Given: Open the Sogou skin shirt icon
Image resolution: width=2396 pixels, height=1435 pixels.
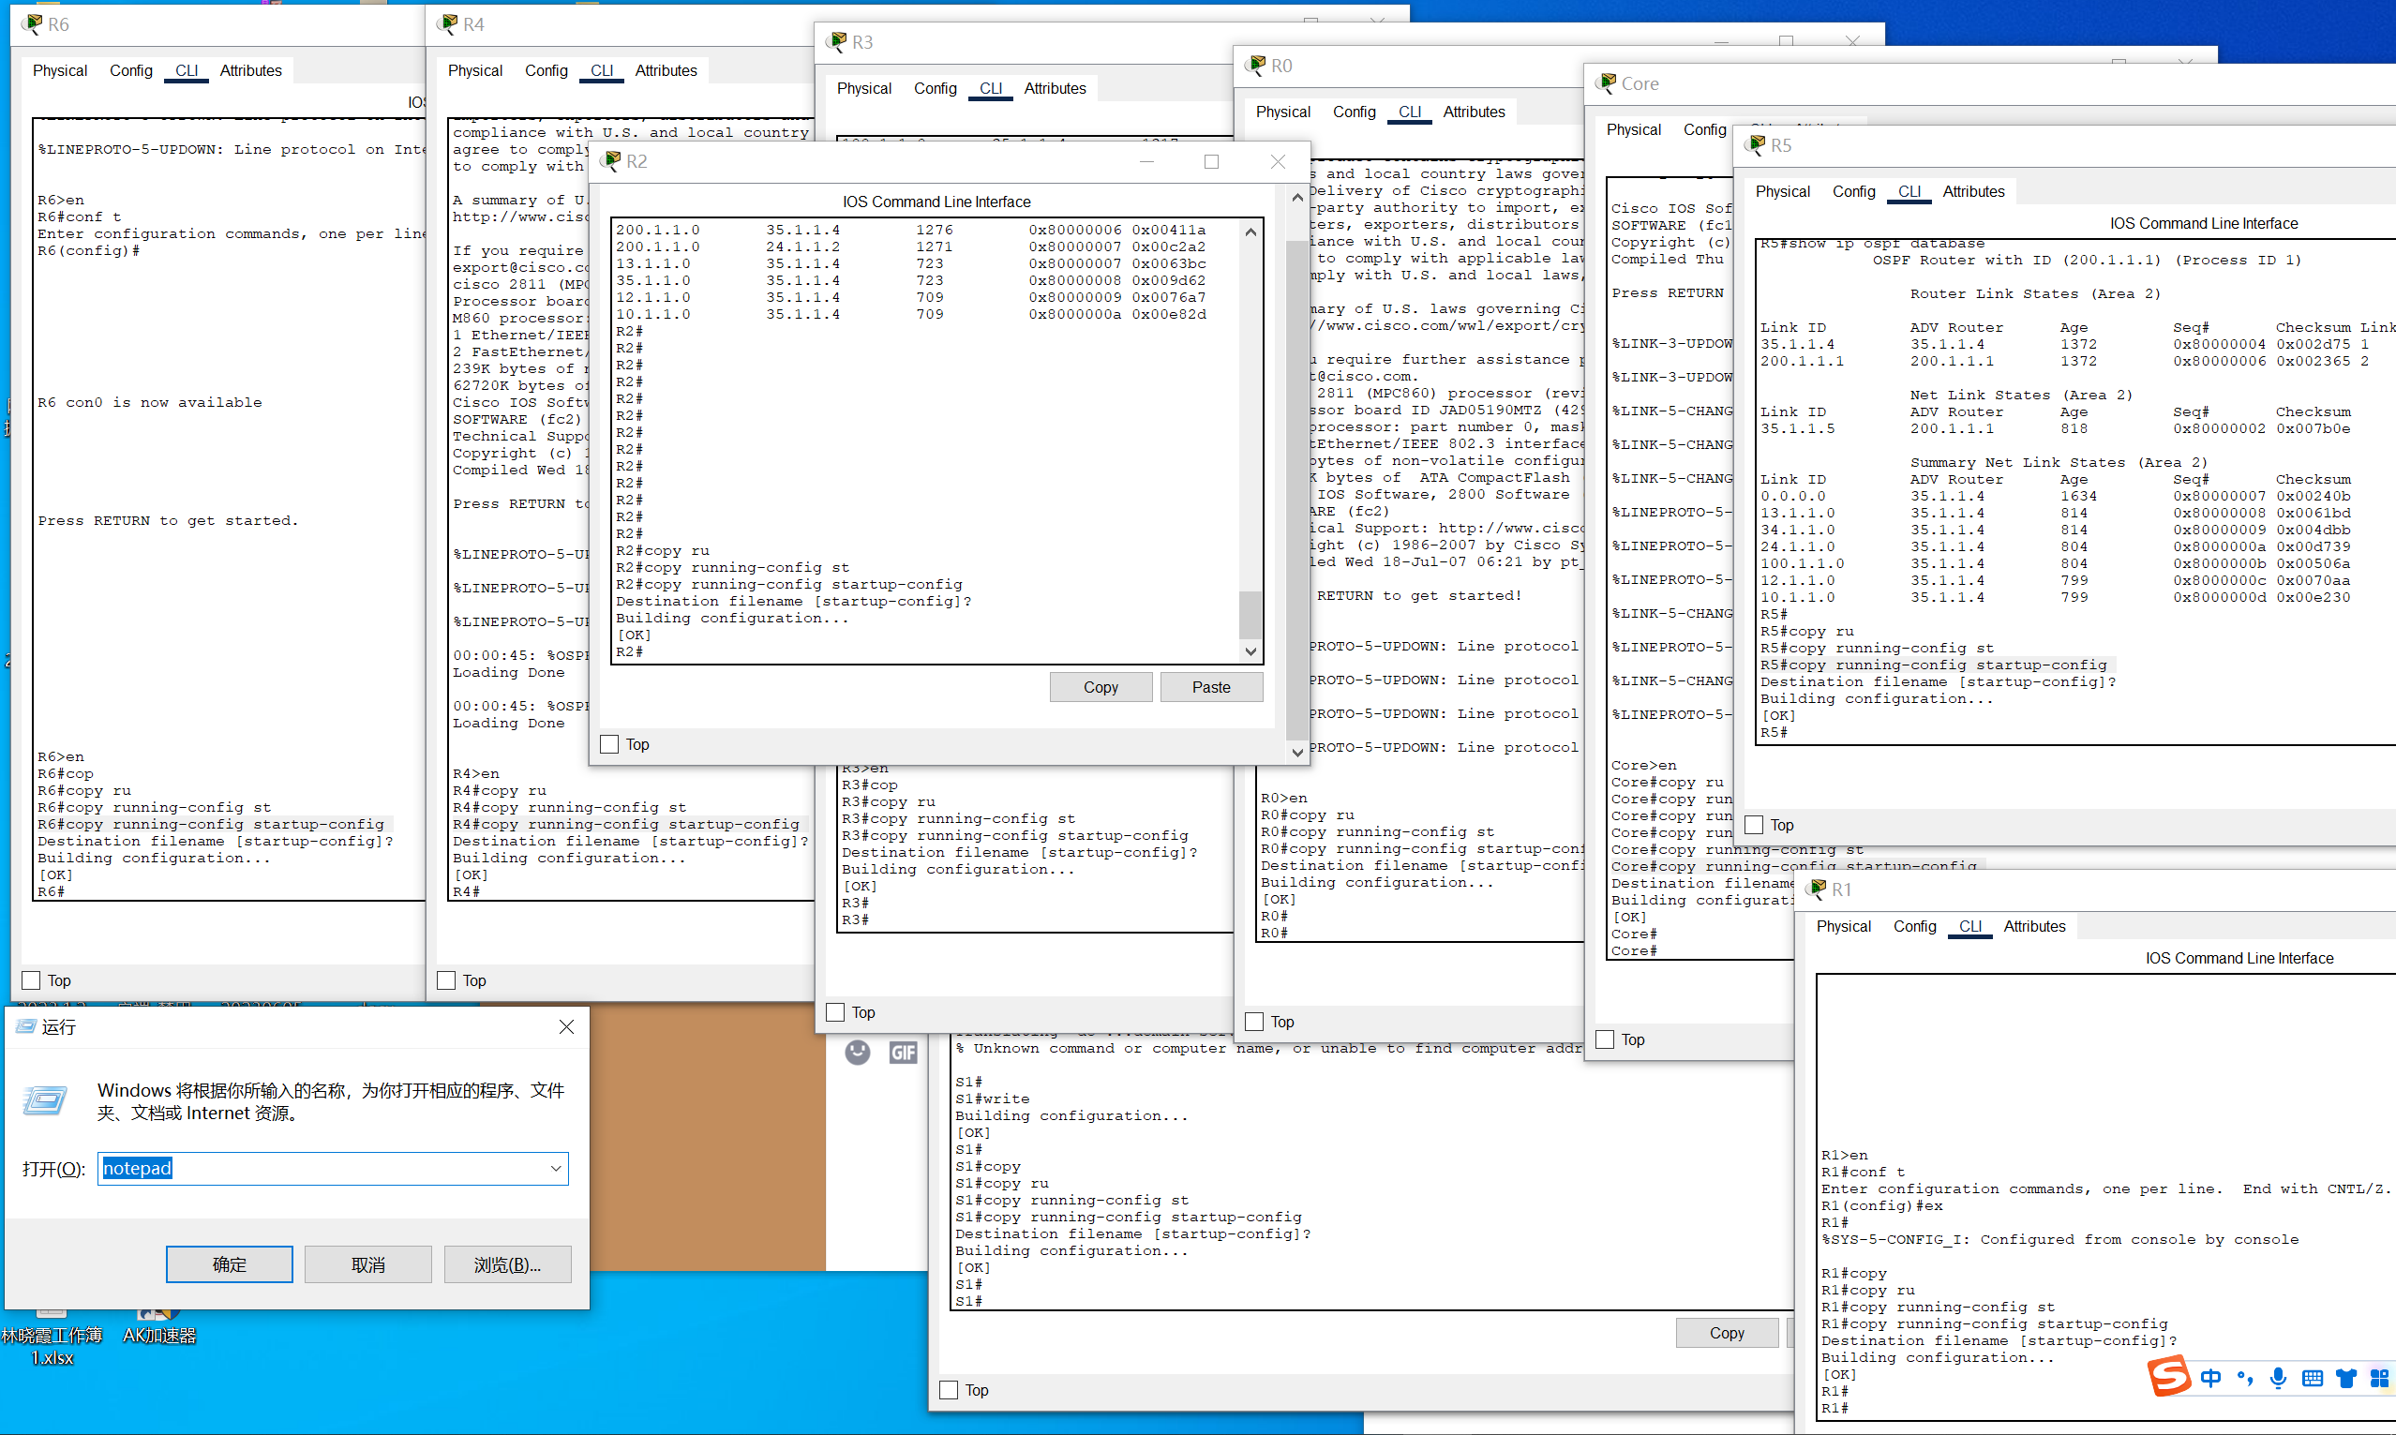Looking at the screenshot, I should [2345, 1378].
